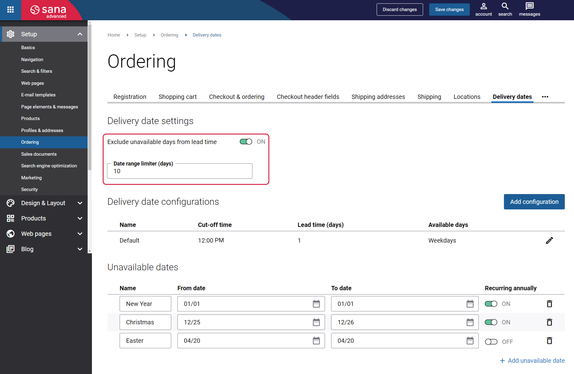Click the Products grid icon in sidebar
The width and height of the screenshot is (574, 374).
point(10,218)
